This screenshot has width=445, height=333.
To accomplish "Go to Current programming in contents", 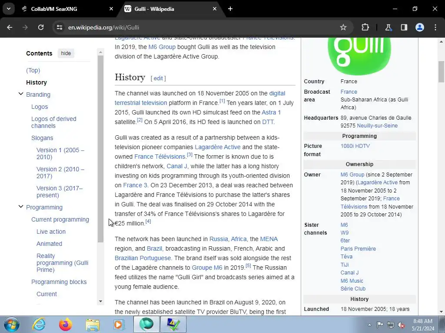I will 60,219.
